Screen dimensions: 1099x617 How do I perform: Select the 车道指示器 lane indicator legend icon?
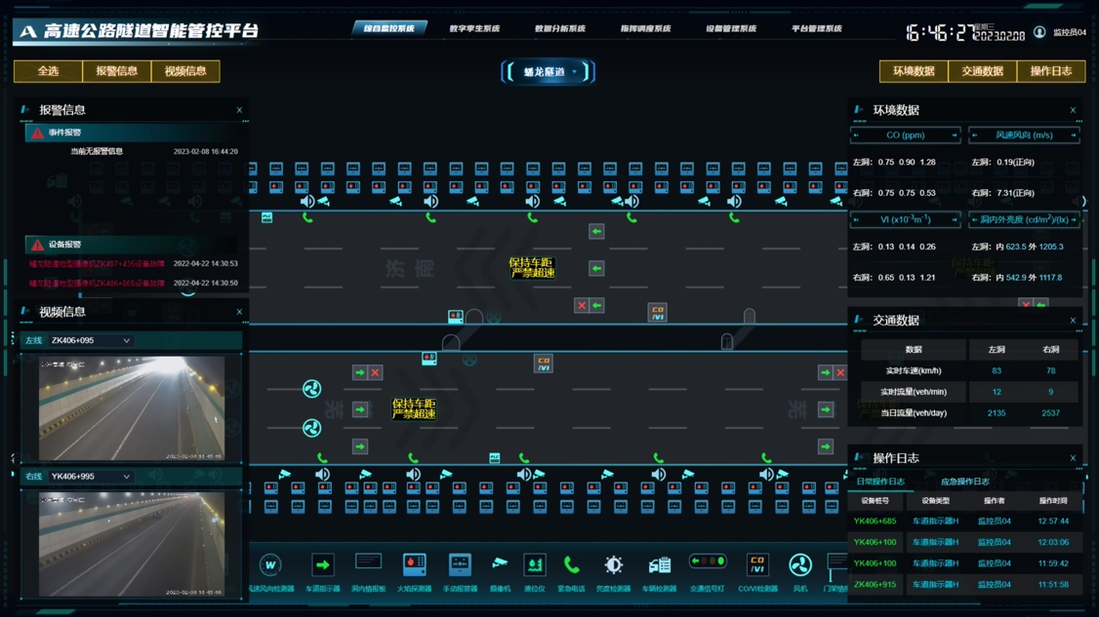point(322,565)
